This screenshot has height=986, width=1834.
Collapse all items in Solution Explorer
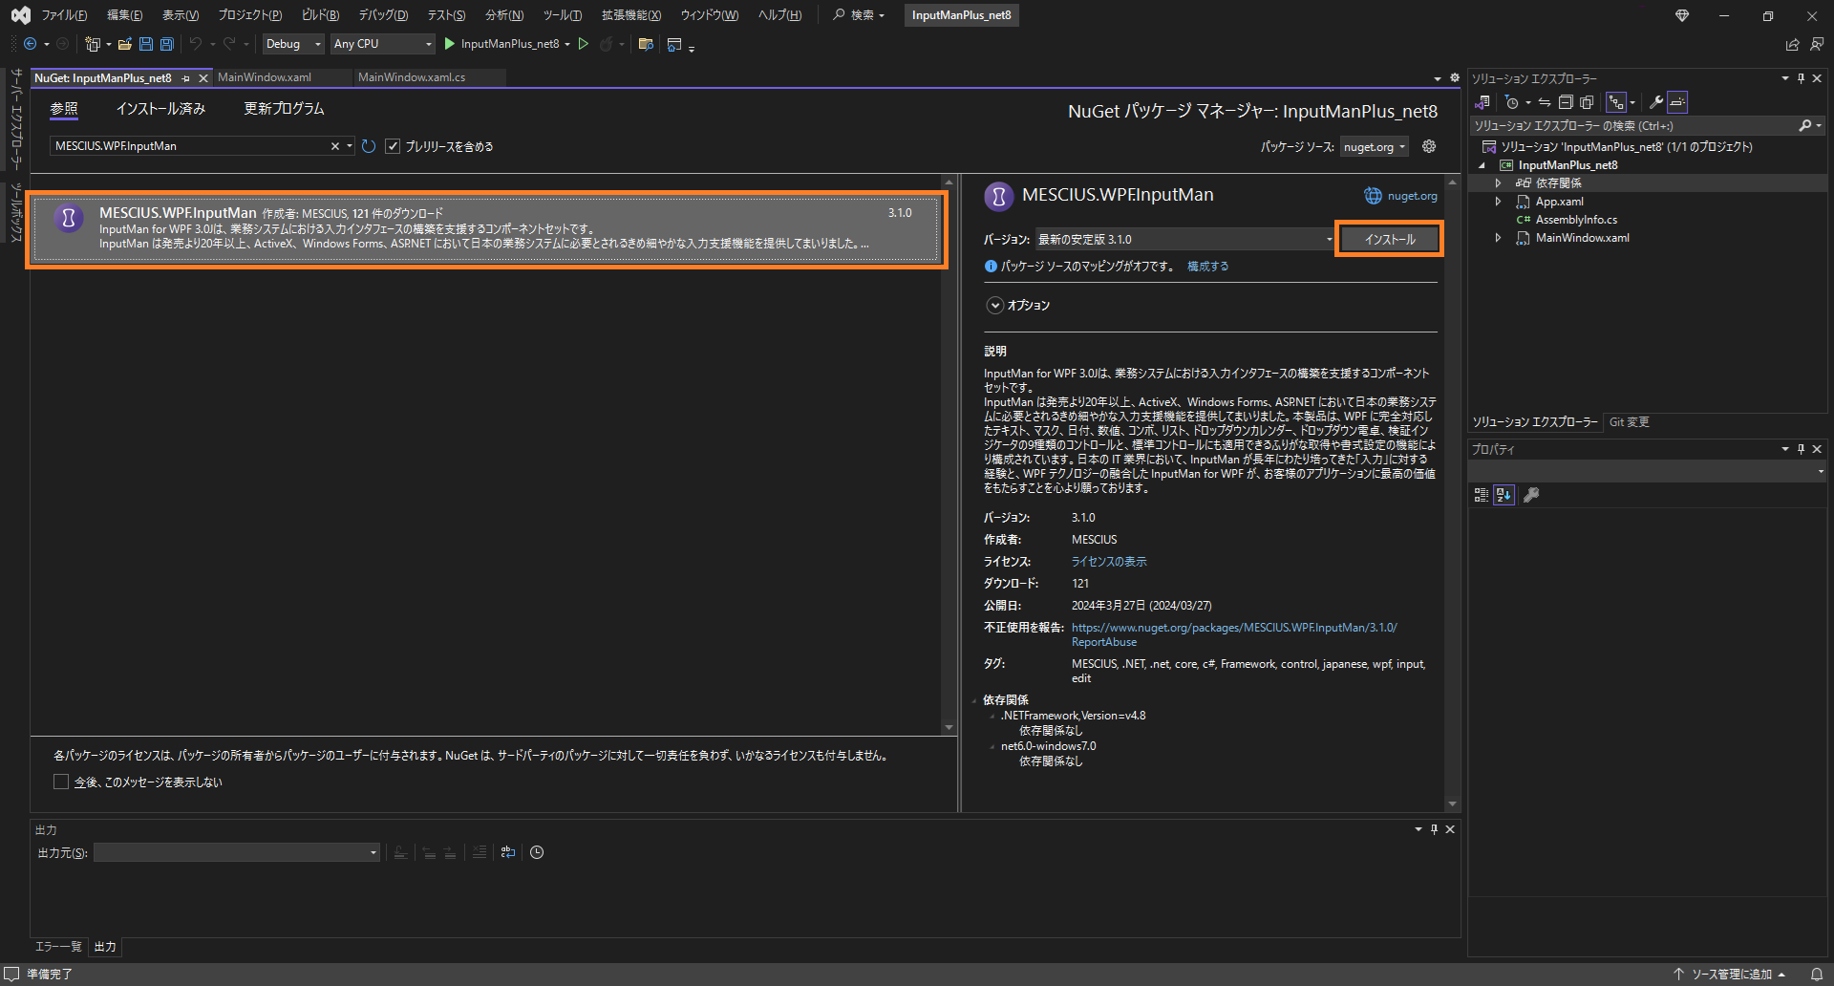point(1566,102)
